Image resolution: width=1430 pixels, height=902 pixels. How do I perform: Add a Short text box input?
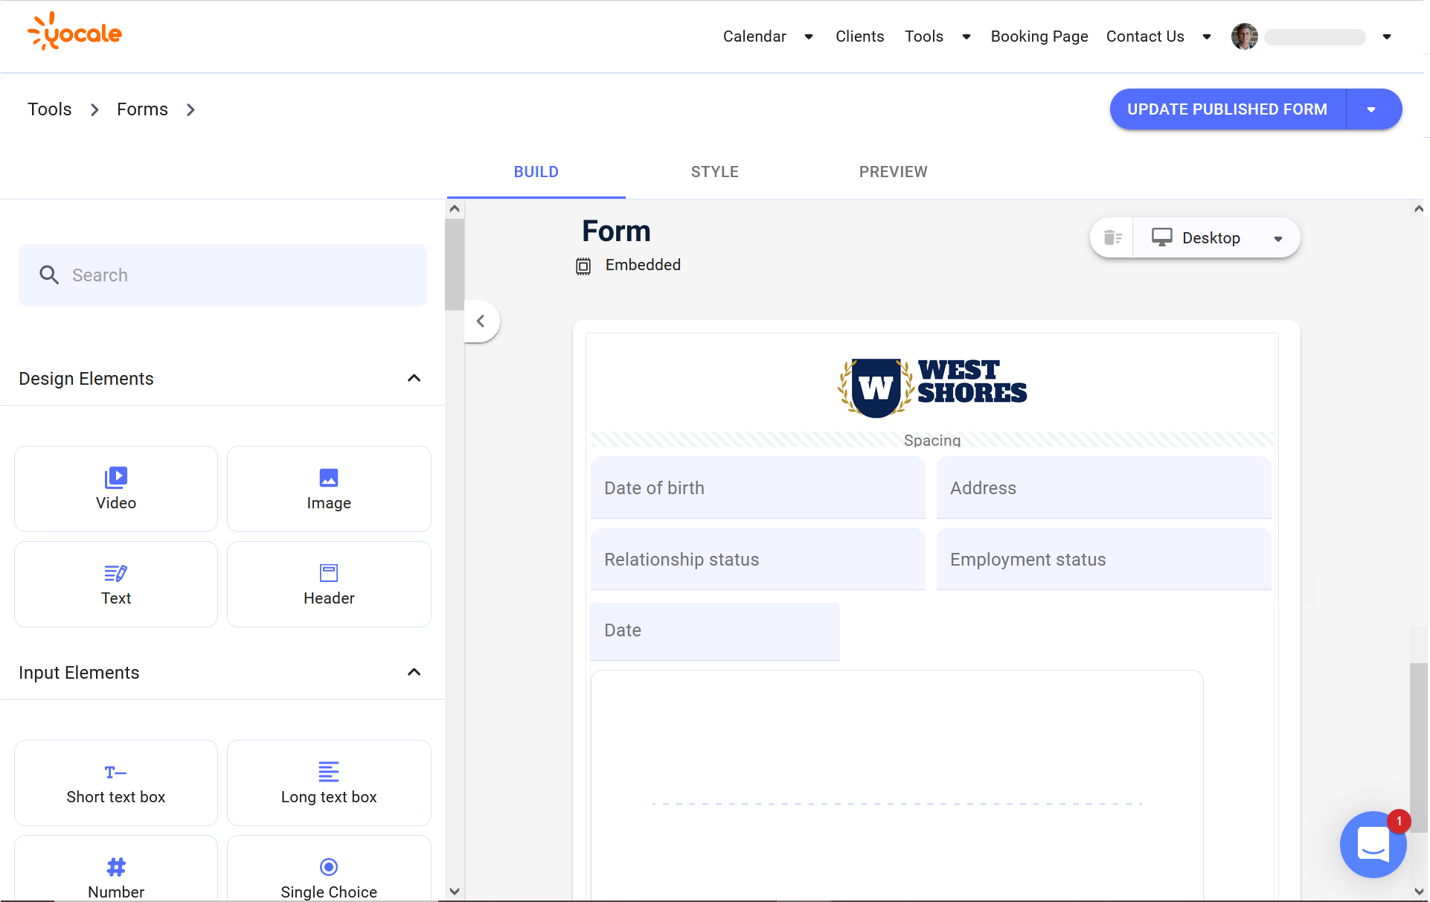click(x=116, y=783)
